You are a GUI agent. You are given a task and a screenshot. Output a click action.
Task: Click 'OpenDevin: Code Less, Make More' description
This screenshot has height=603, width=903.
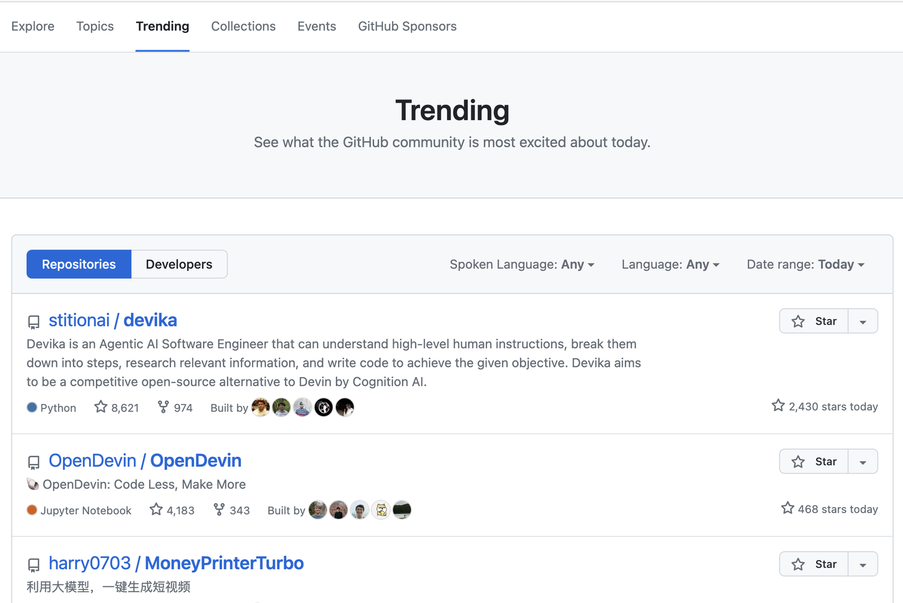[x=144, y=484]
